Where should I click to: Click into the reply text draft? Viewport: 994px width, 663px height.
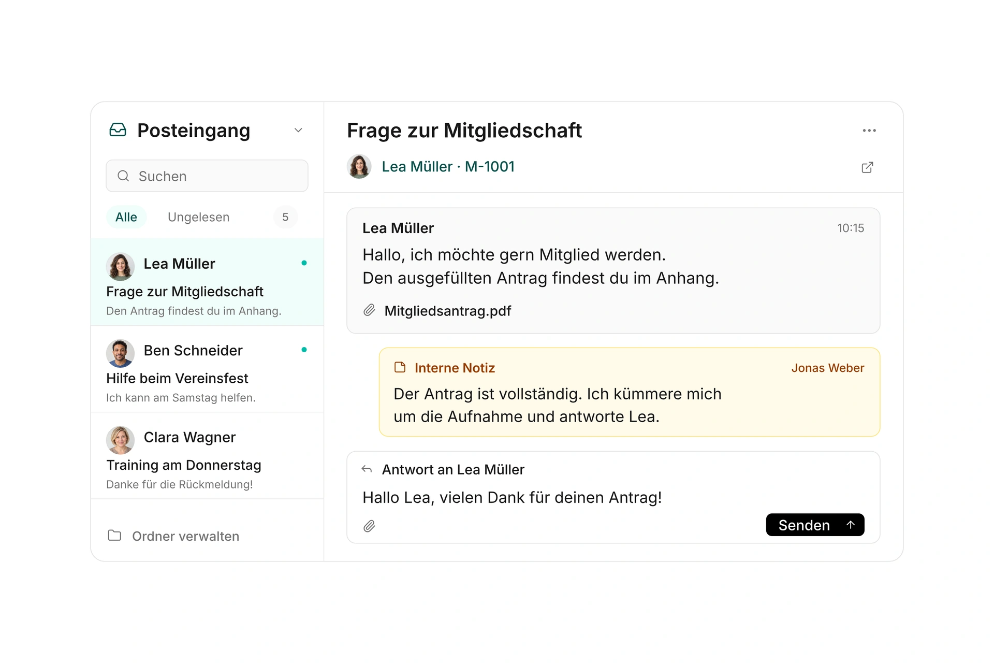tap(512, 498)
